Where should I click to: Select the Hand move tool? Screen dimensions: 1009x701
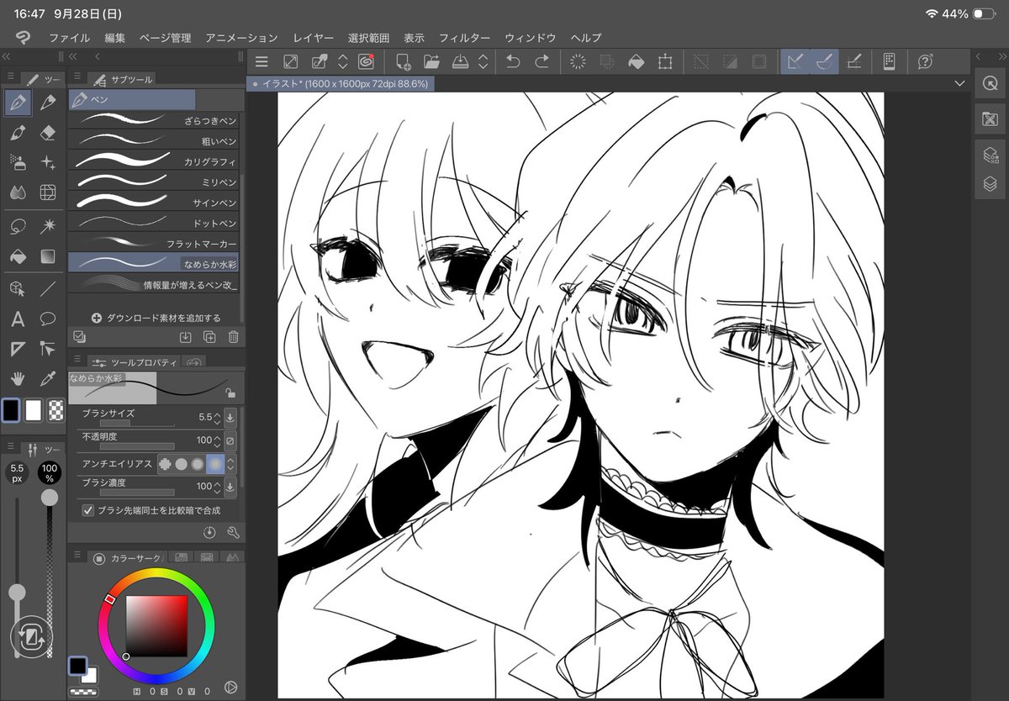18,379
